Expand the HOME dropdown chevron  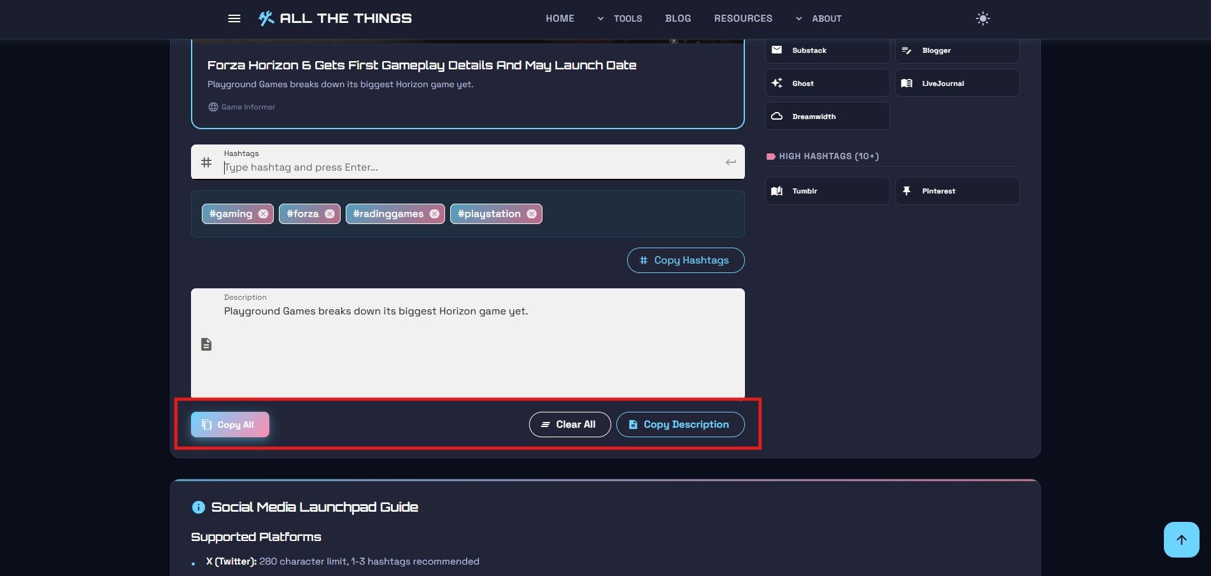(x=599, y=18)
